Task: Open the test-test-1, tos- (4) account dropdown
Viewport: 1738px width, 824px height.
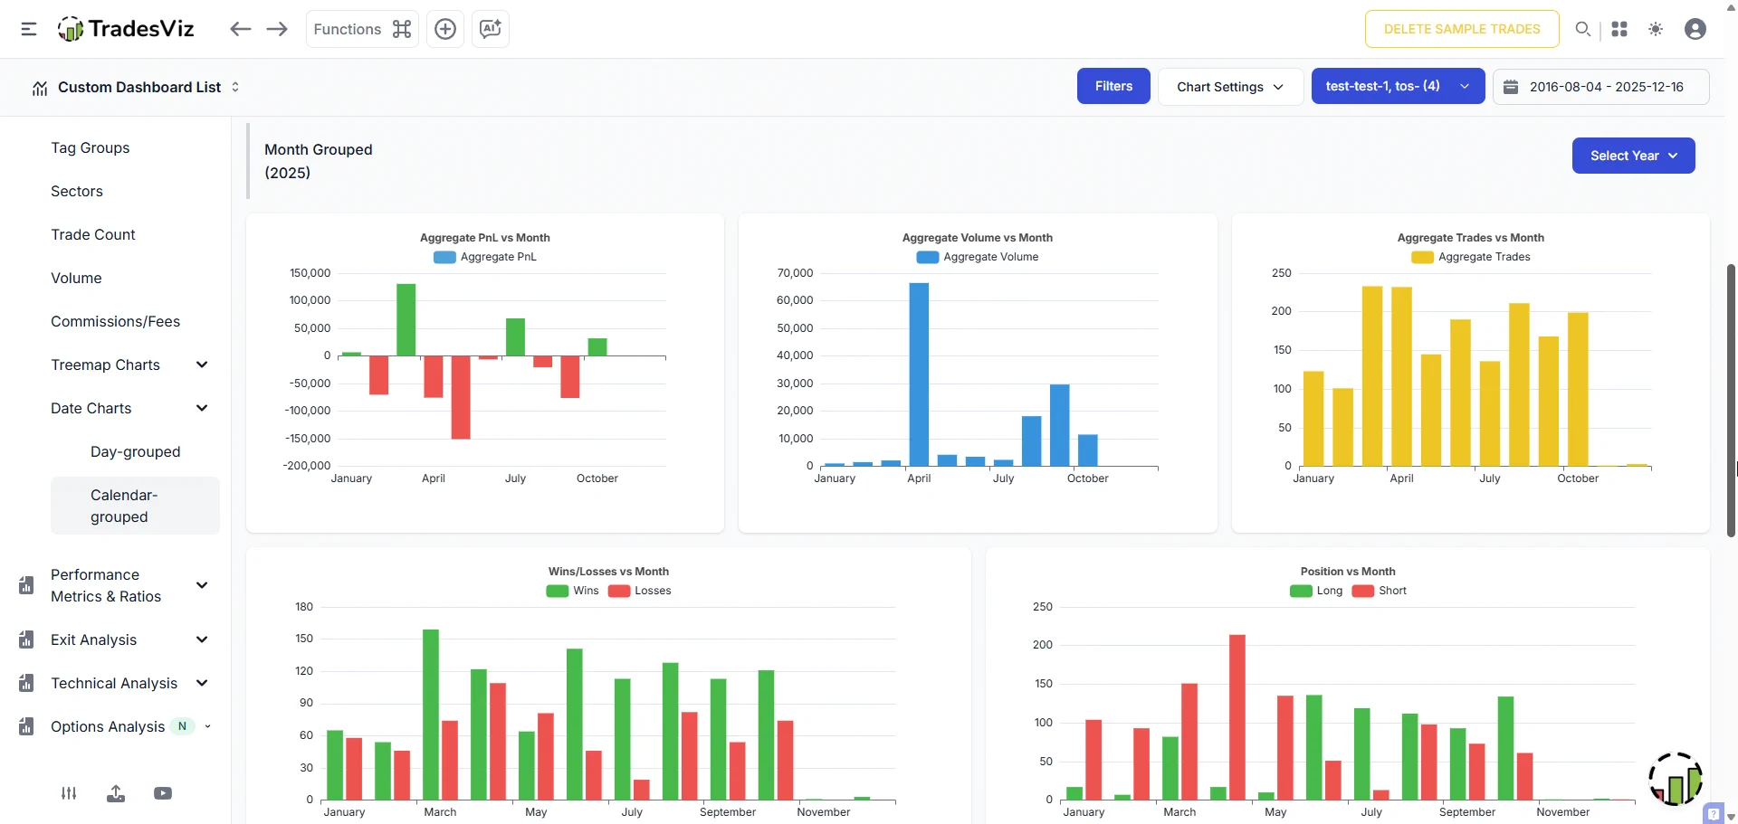Action: 1398,86
